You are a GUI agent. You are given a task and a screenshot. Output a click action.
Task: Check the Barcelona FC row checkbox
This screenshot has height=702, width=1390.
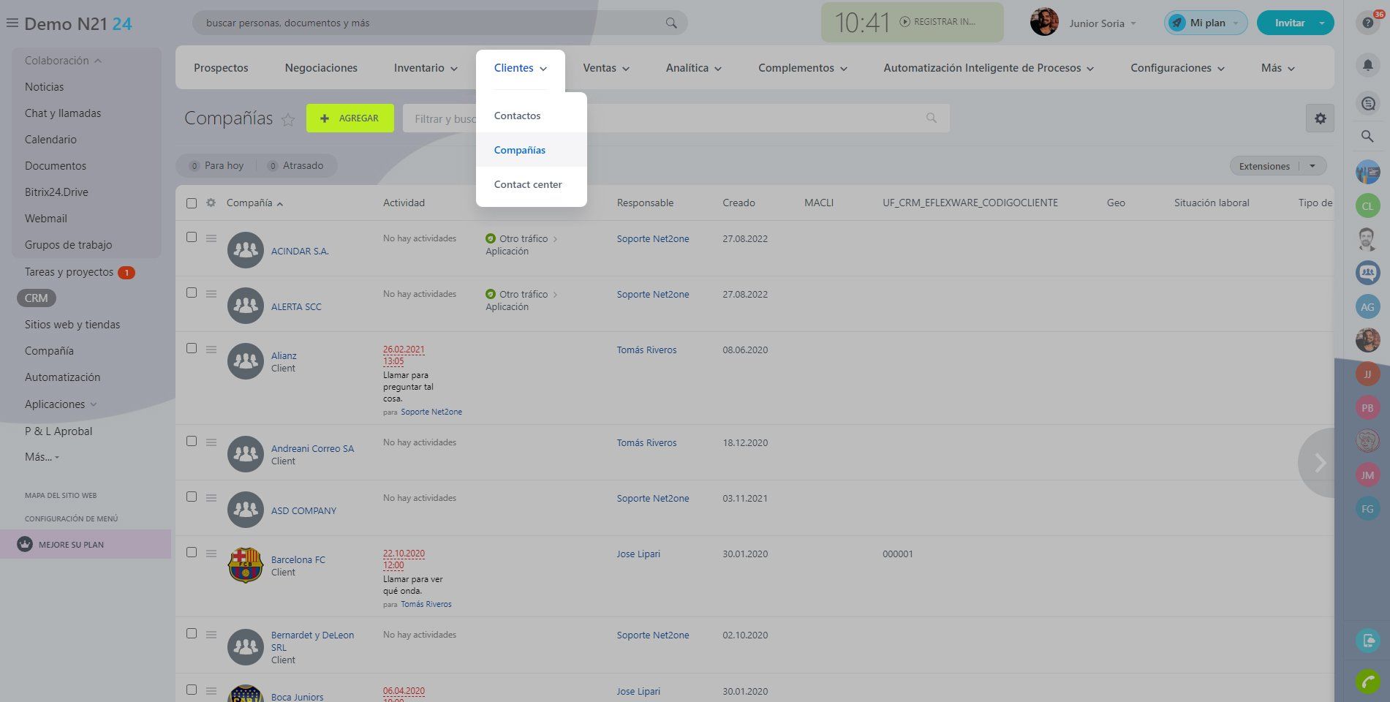192,552
